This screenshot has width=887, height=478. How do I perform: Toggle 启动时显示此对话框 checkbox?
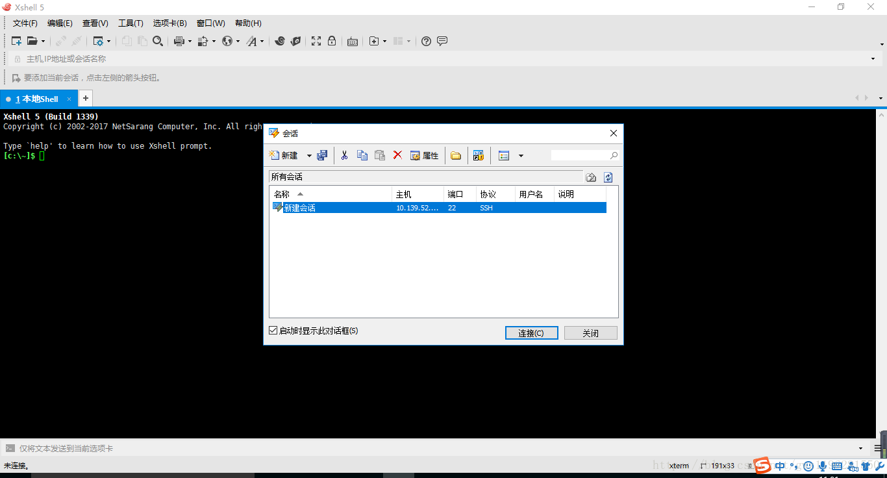click(273, 331)
